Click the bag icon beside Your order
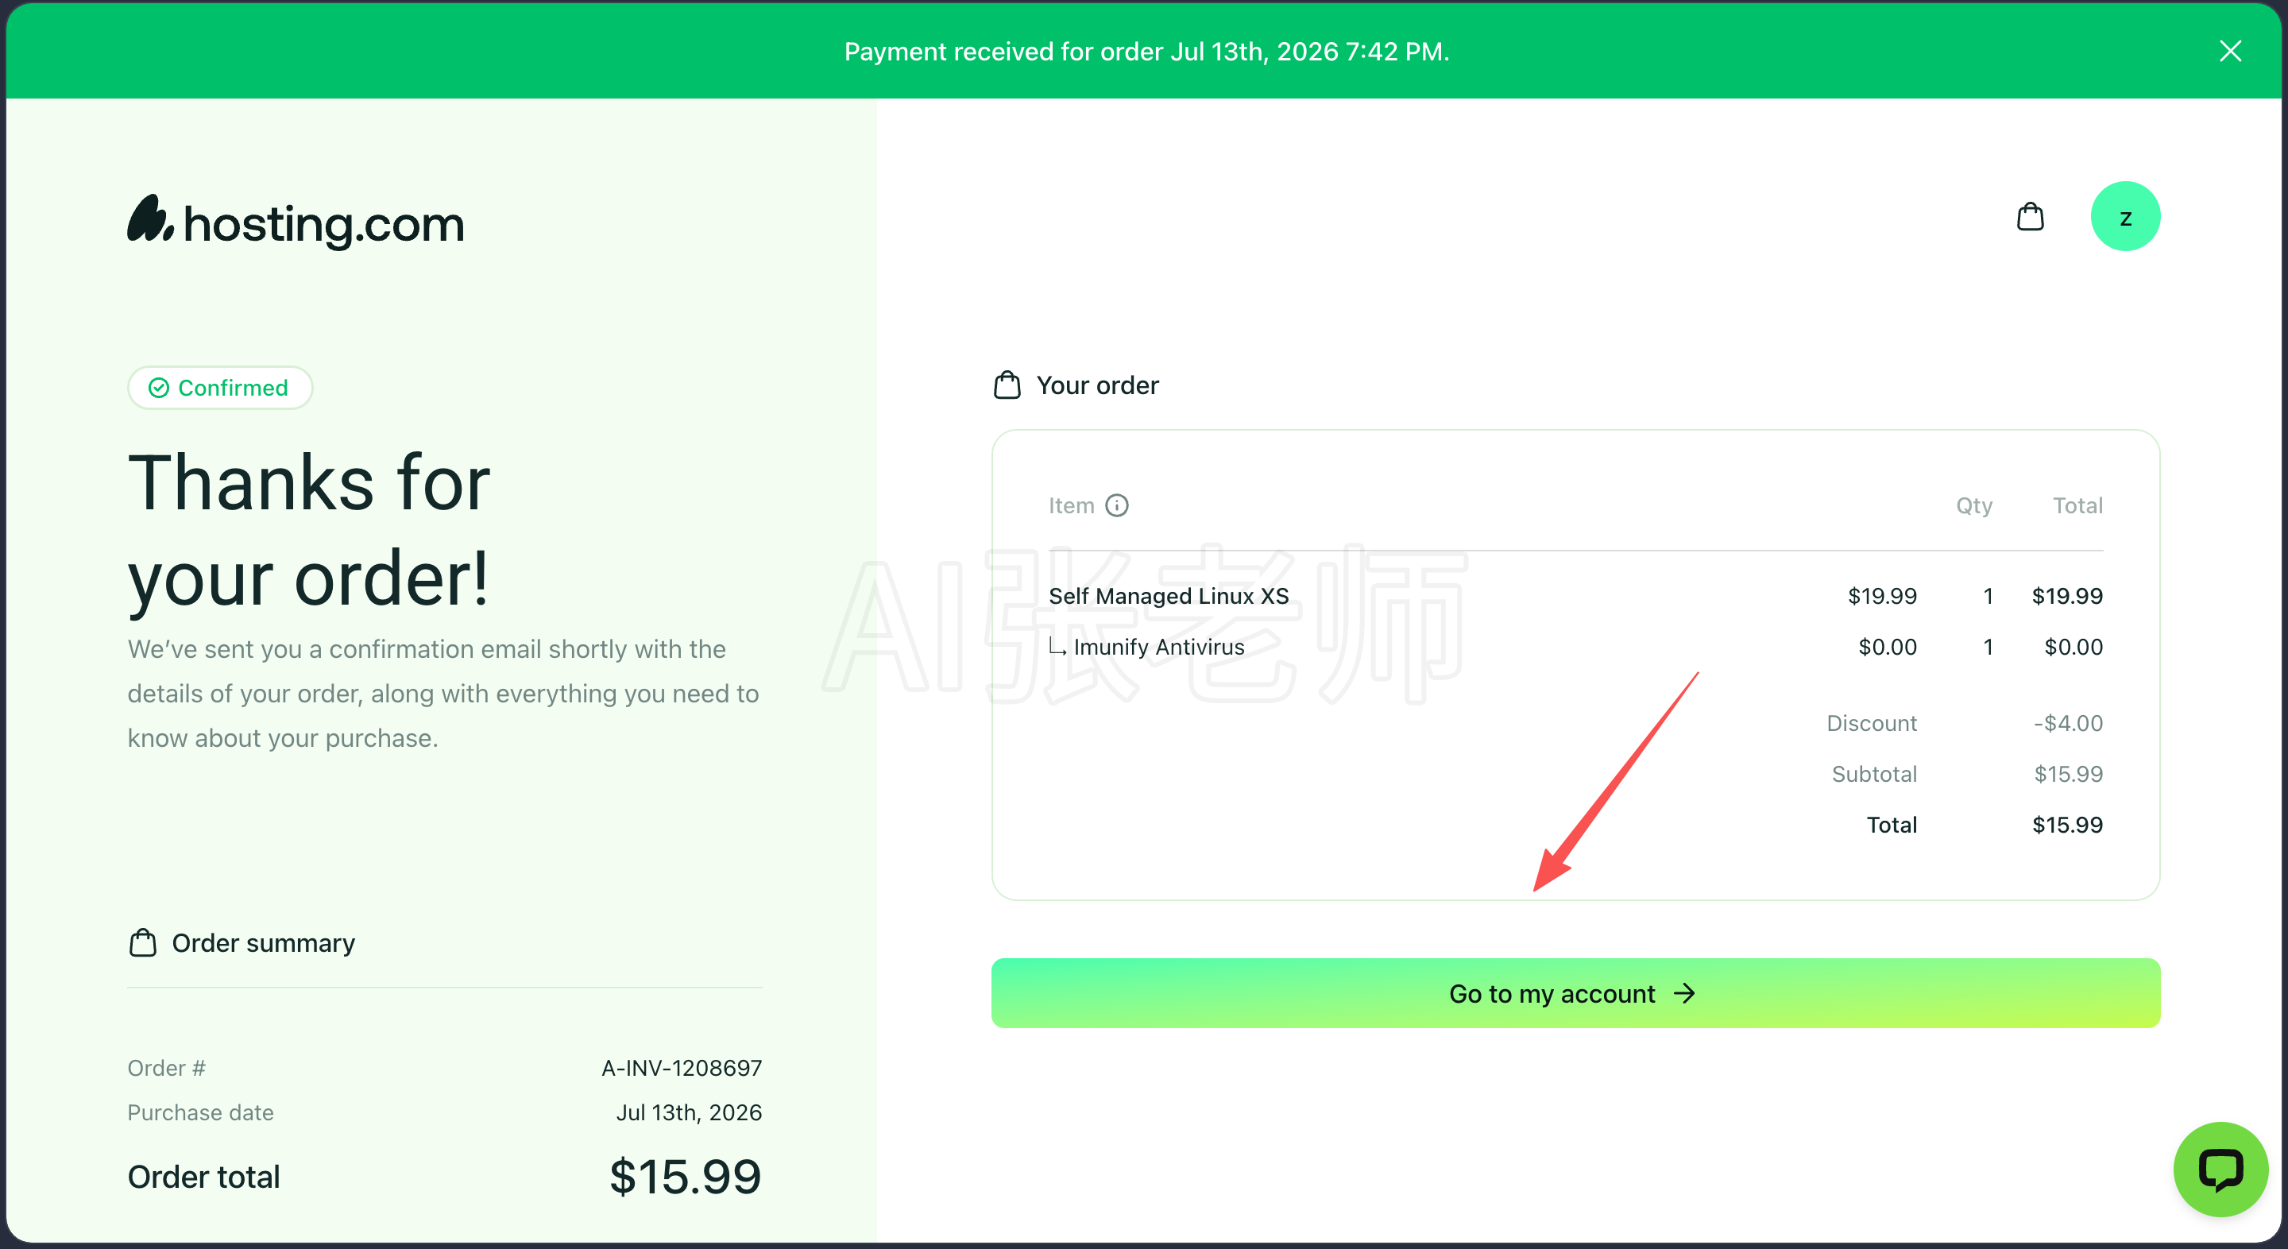 [1007, 385]
